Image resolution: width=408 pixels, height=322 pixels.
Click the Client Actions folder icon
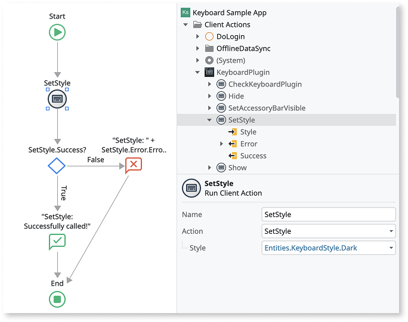(197, 24)
